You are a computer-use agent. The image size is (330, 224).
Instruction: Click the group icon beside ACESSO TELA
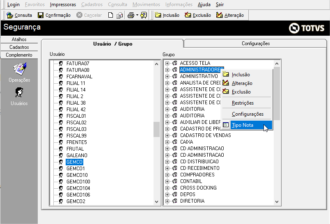pos(175,63)
